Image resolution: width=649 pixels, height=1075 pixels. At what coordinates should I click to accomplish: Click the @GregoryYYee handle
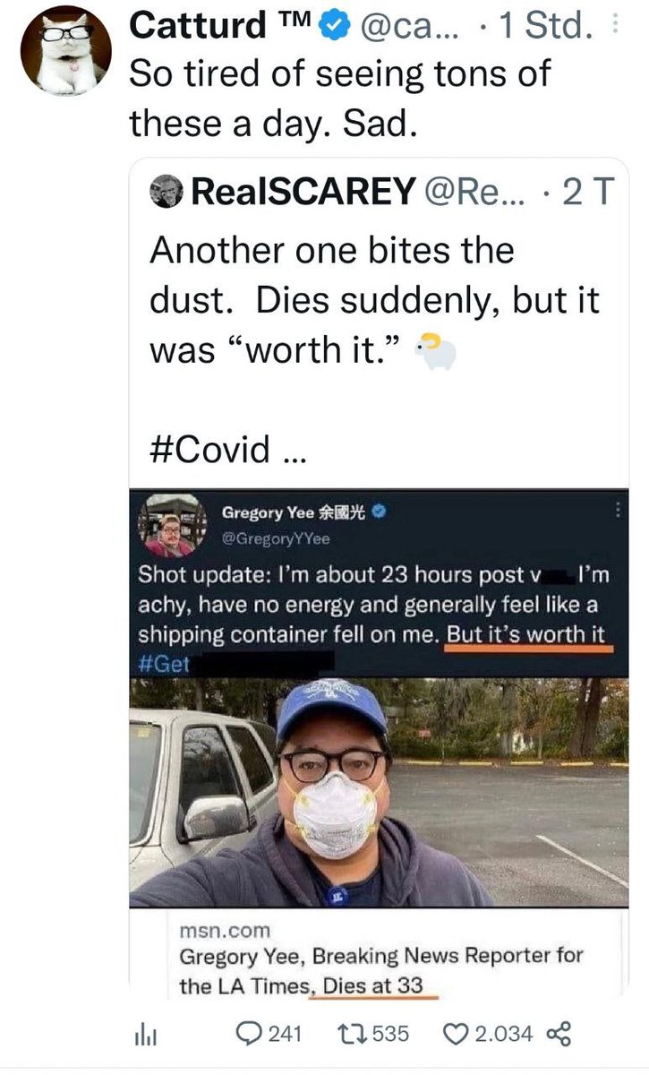tap(276, 538)
